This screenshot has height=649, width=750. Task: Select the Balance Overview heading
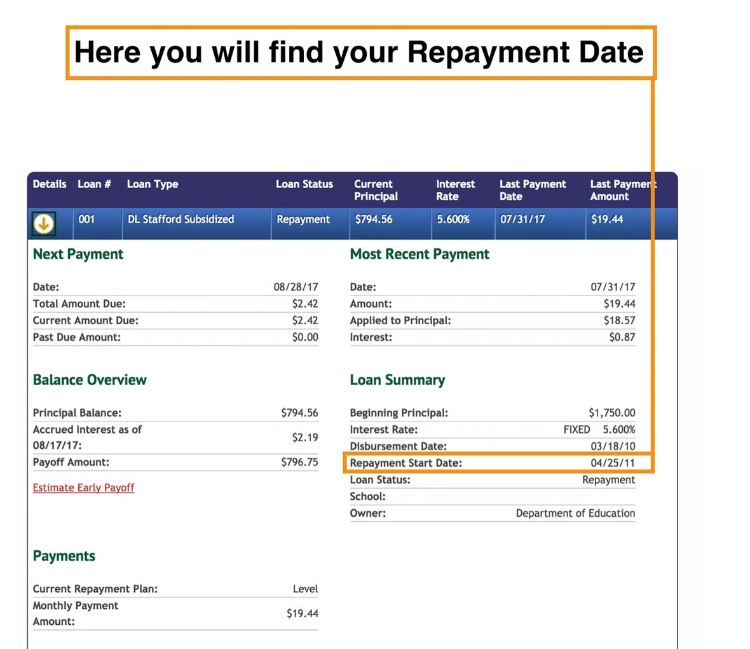90,379
